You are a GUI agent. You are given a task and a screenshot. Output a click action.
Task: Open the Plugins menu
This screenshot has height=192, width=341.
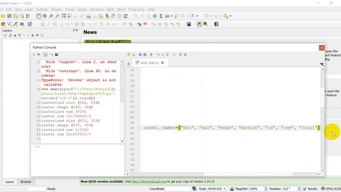click(56, 10)
